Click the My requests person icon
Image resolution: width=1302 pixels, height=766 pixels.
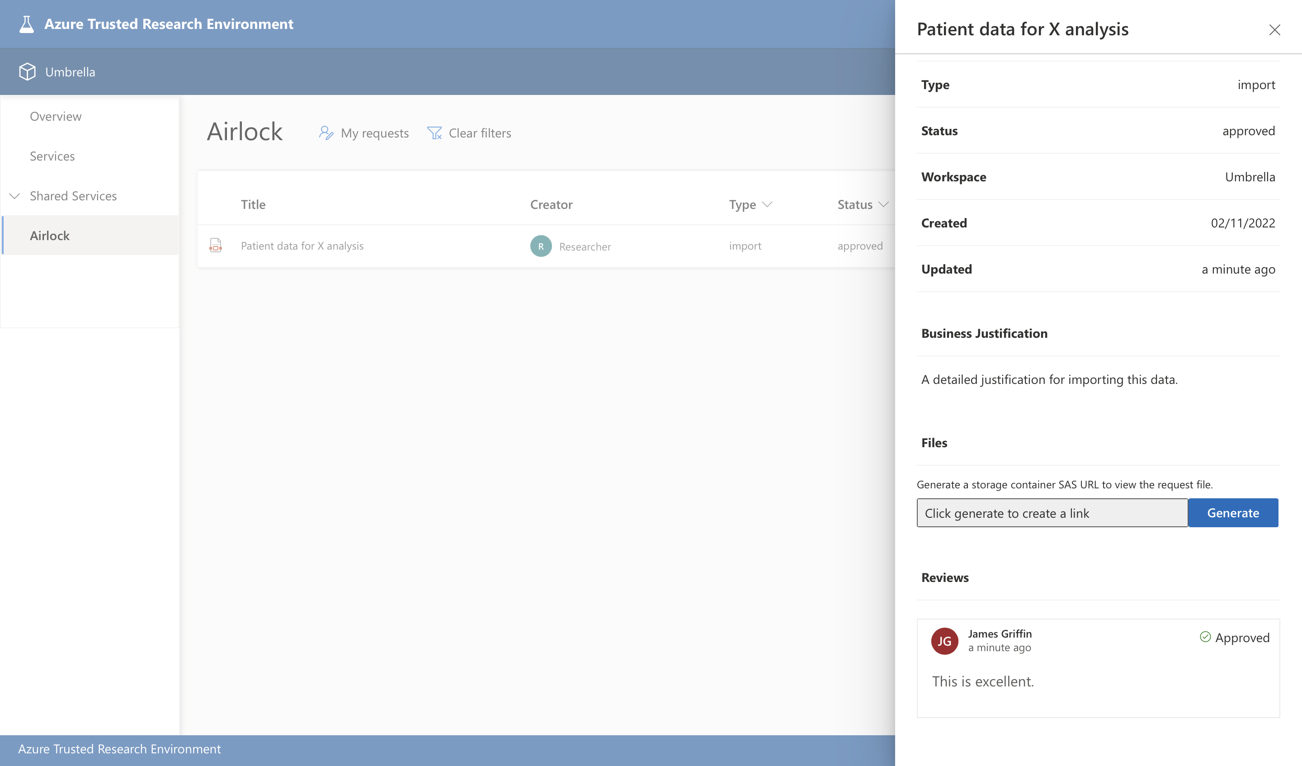click(326, 133)
